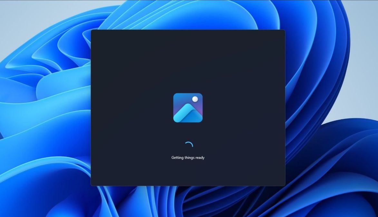Click dark splash area below the status text
This screenshot has width=378, height=217.
coord(188,173)
